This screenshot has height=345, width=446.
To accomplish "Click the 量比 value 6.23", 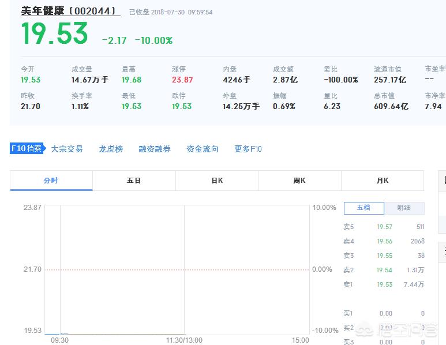I will point(332,106).
